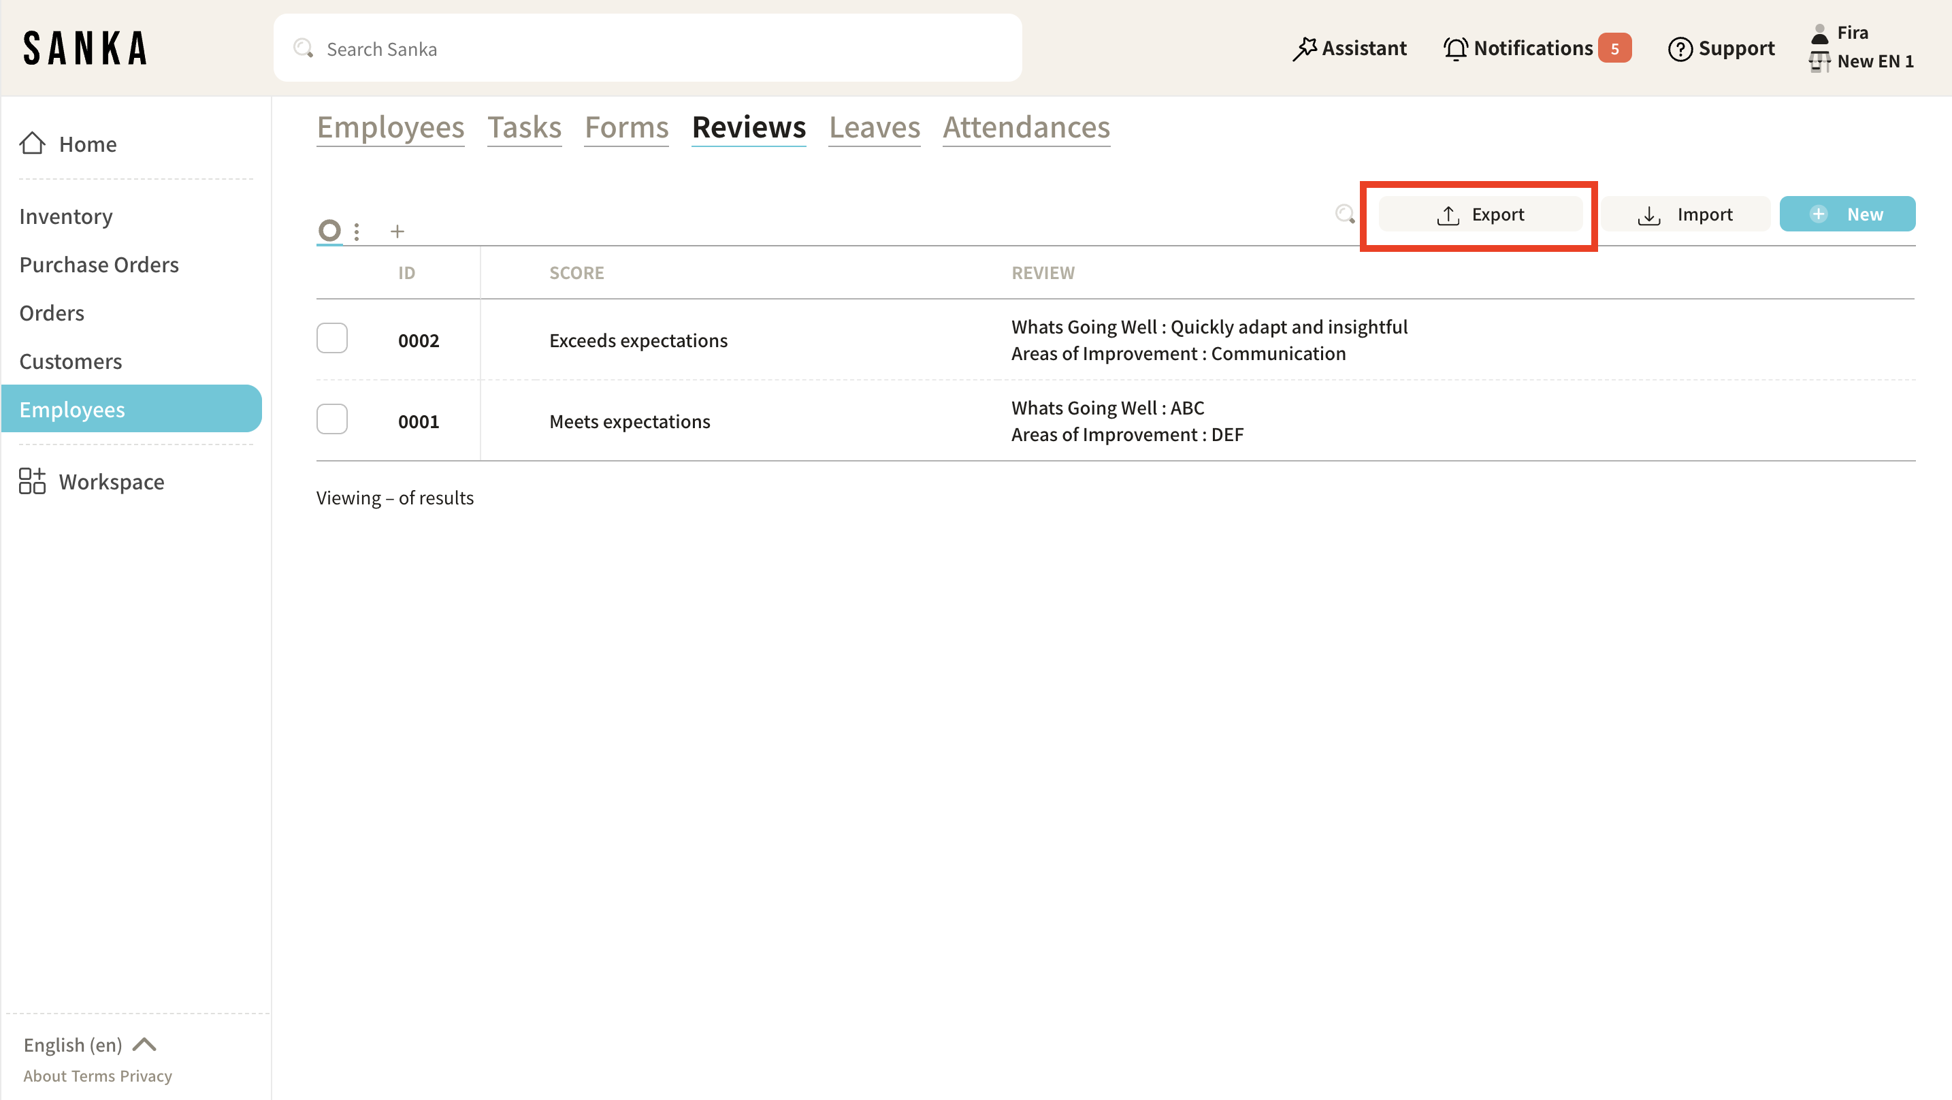Click the New review button
Viewport: 1952px width, 1100px height.
(1847, 214)
